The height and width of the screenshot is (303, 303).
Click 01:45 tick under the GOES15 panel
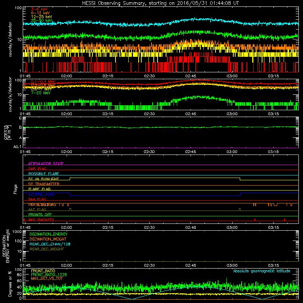coord(25,152)
